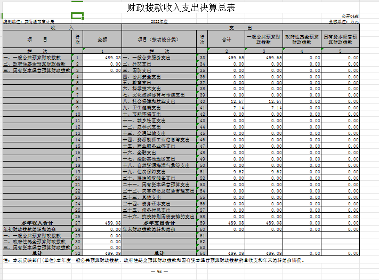Click the 本年支出合计 cell
379x280 pixels.
tap(159, 222)
